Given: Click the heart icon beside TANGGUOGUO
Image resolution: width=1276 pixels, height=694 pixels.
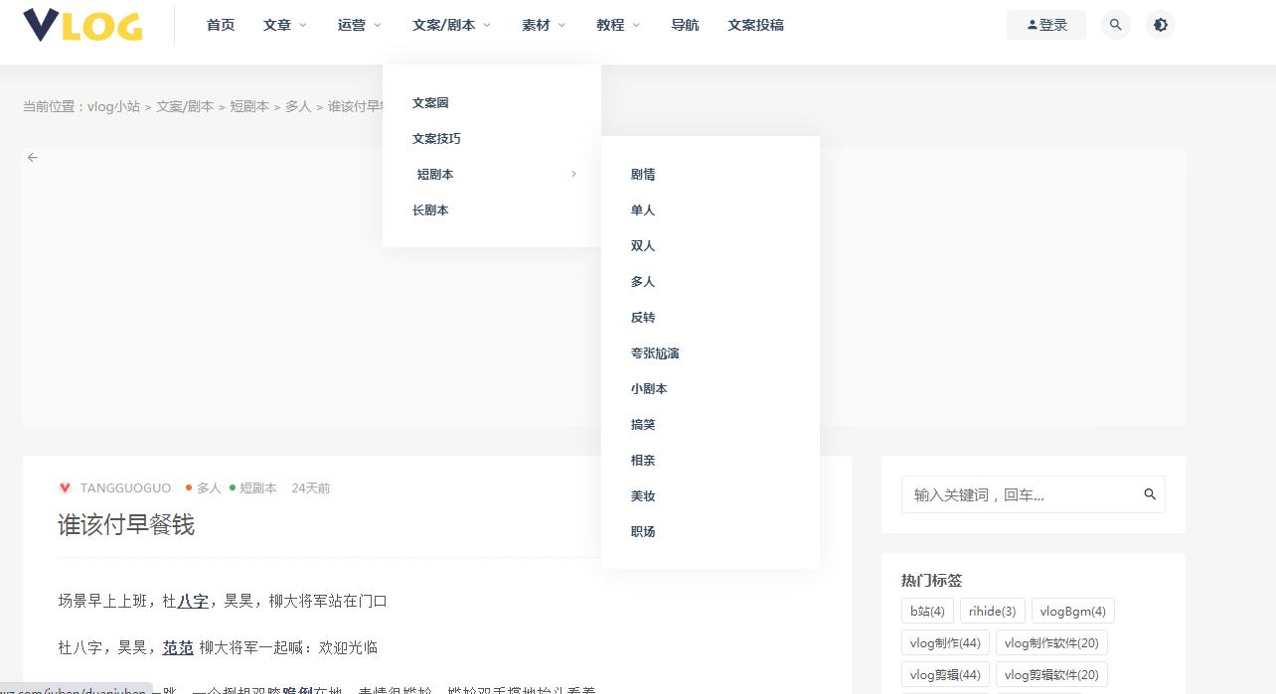Looking at the screenshot, I should tap(66, 487).
